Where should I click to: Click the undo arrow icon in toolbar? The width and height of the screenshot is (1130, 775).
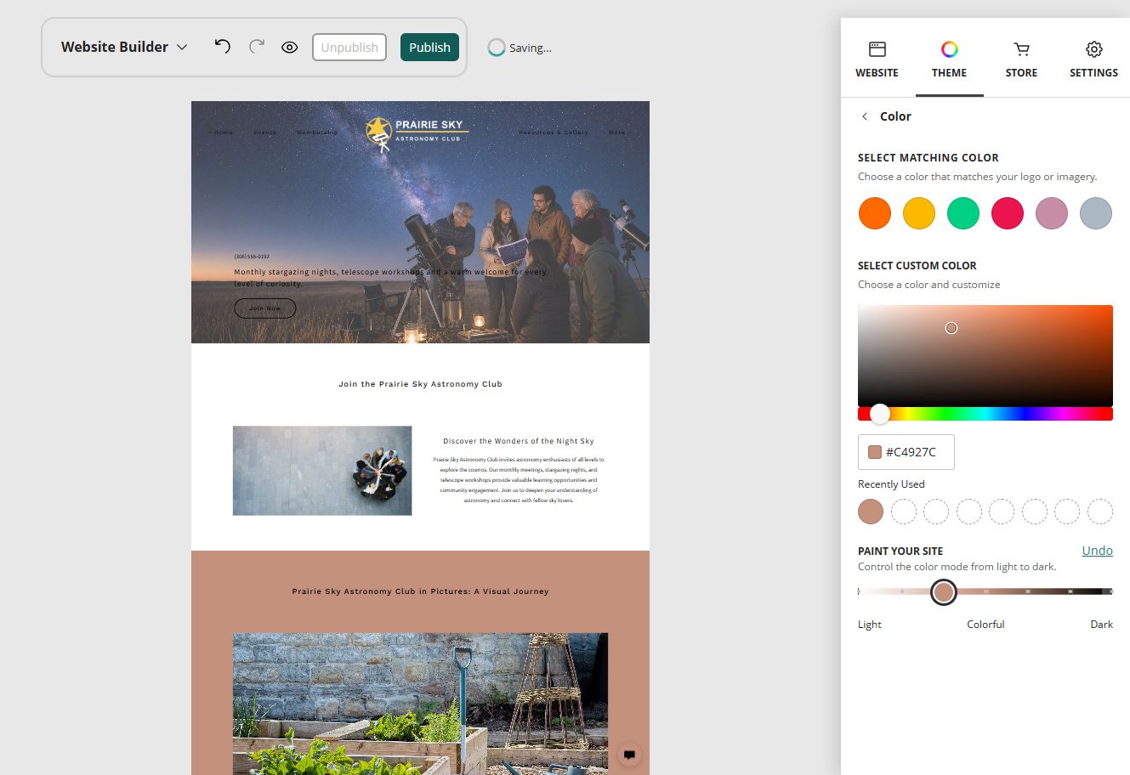[222, 47]
